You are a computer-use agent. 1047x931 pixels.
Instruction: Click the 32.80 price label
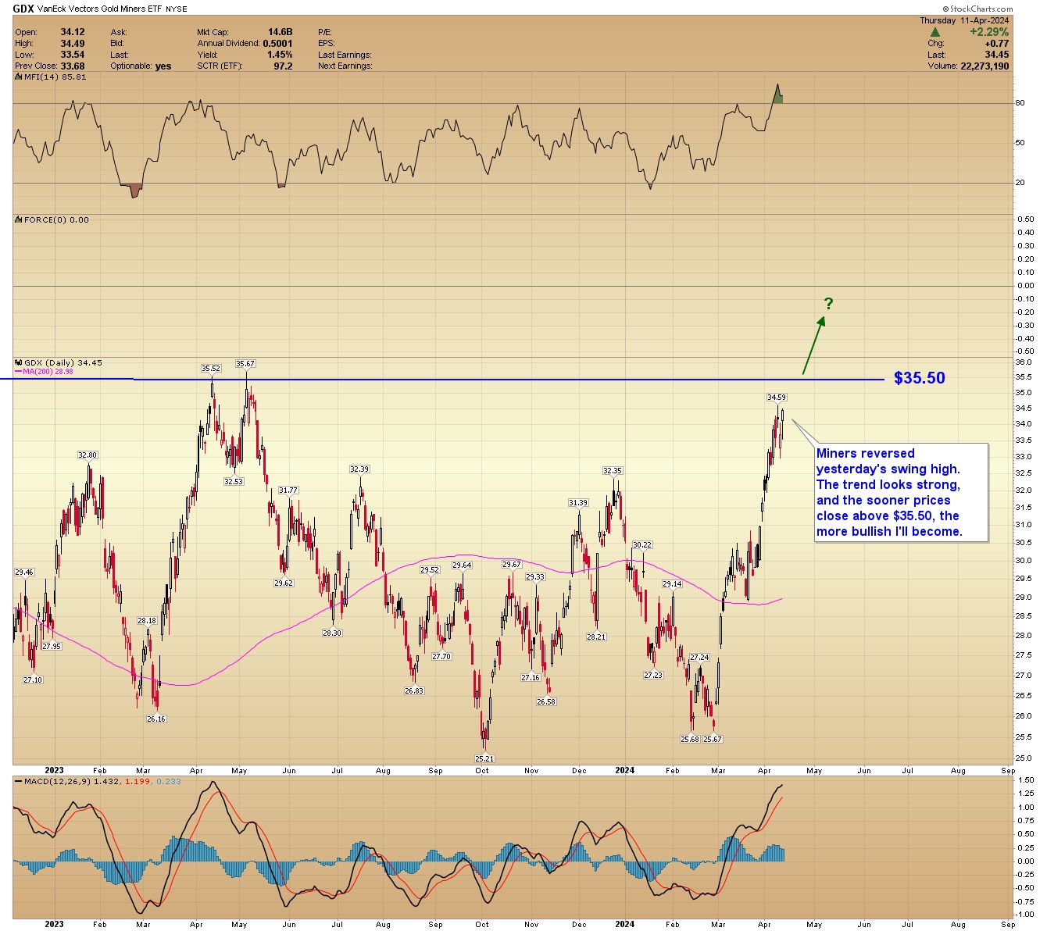(88, 455)
